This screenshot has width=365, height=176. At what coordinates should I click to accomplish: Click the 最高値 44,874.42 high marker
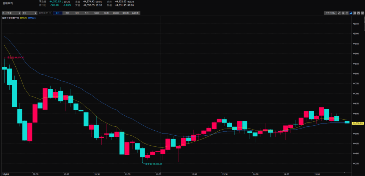pos(15,57)
